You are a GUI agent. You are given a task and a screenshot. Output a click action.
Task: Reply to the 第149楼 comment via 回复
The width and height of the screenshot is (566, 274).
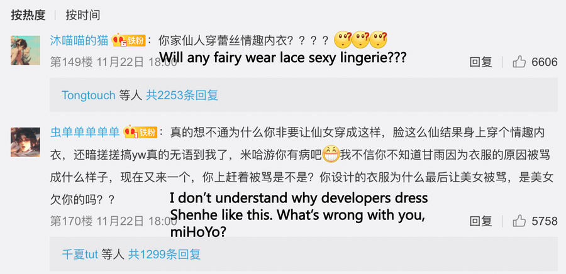(x=481, y=62)
